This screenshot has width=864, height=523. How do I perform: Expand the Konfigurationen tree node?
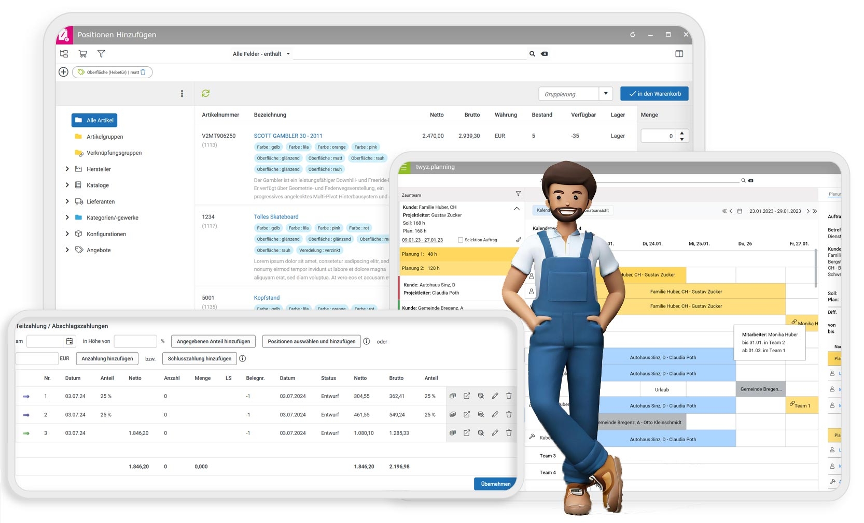tap(67, 234)
